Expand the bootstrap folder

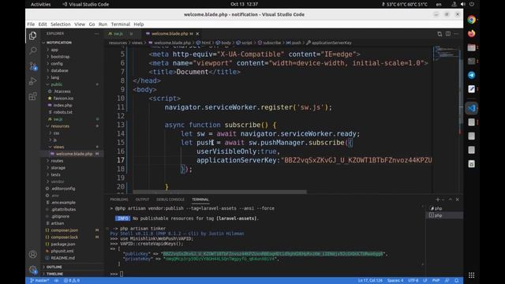(73, 57)
